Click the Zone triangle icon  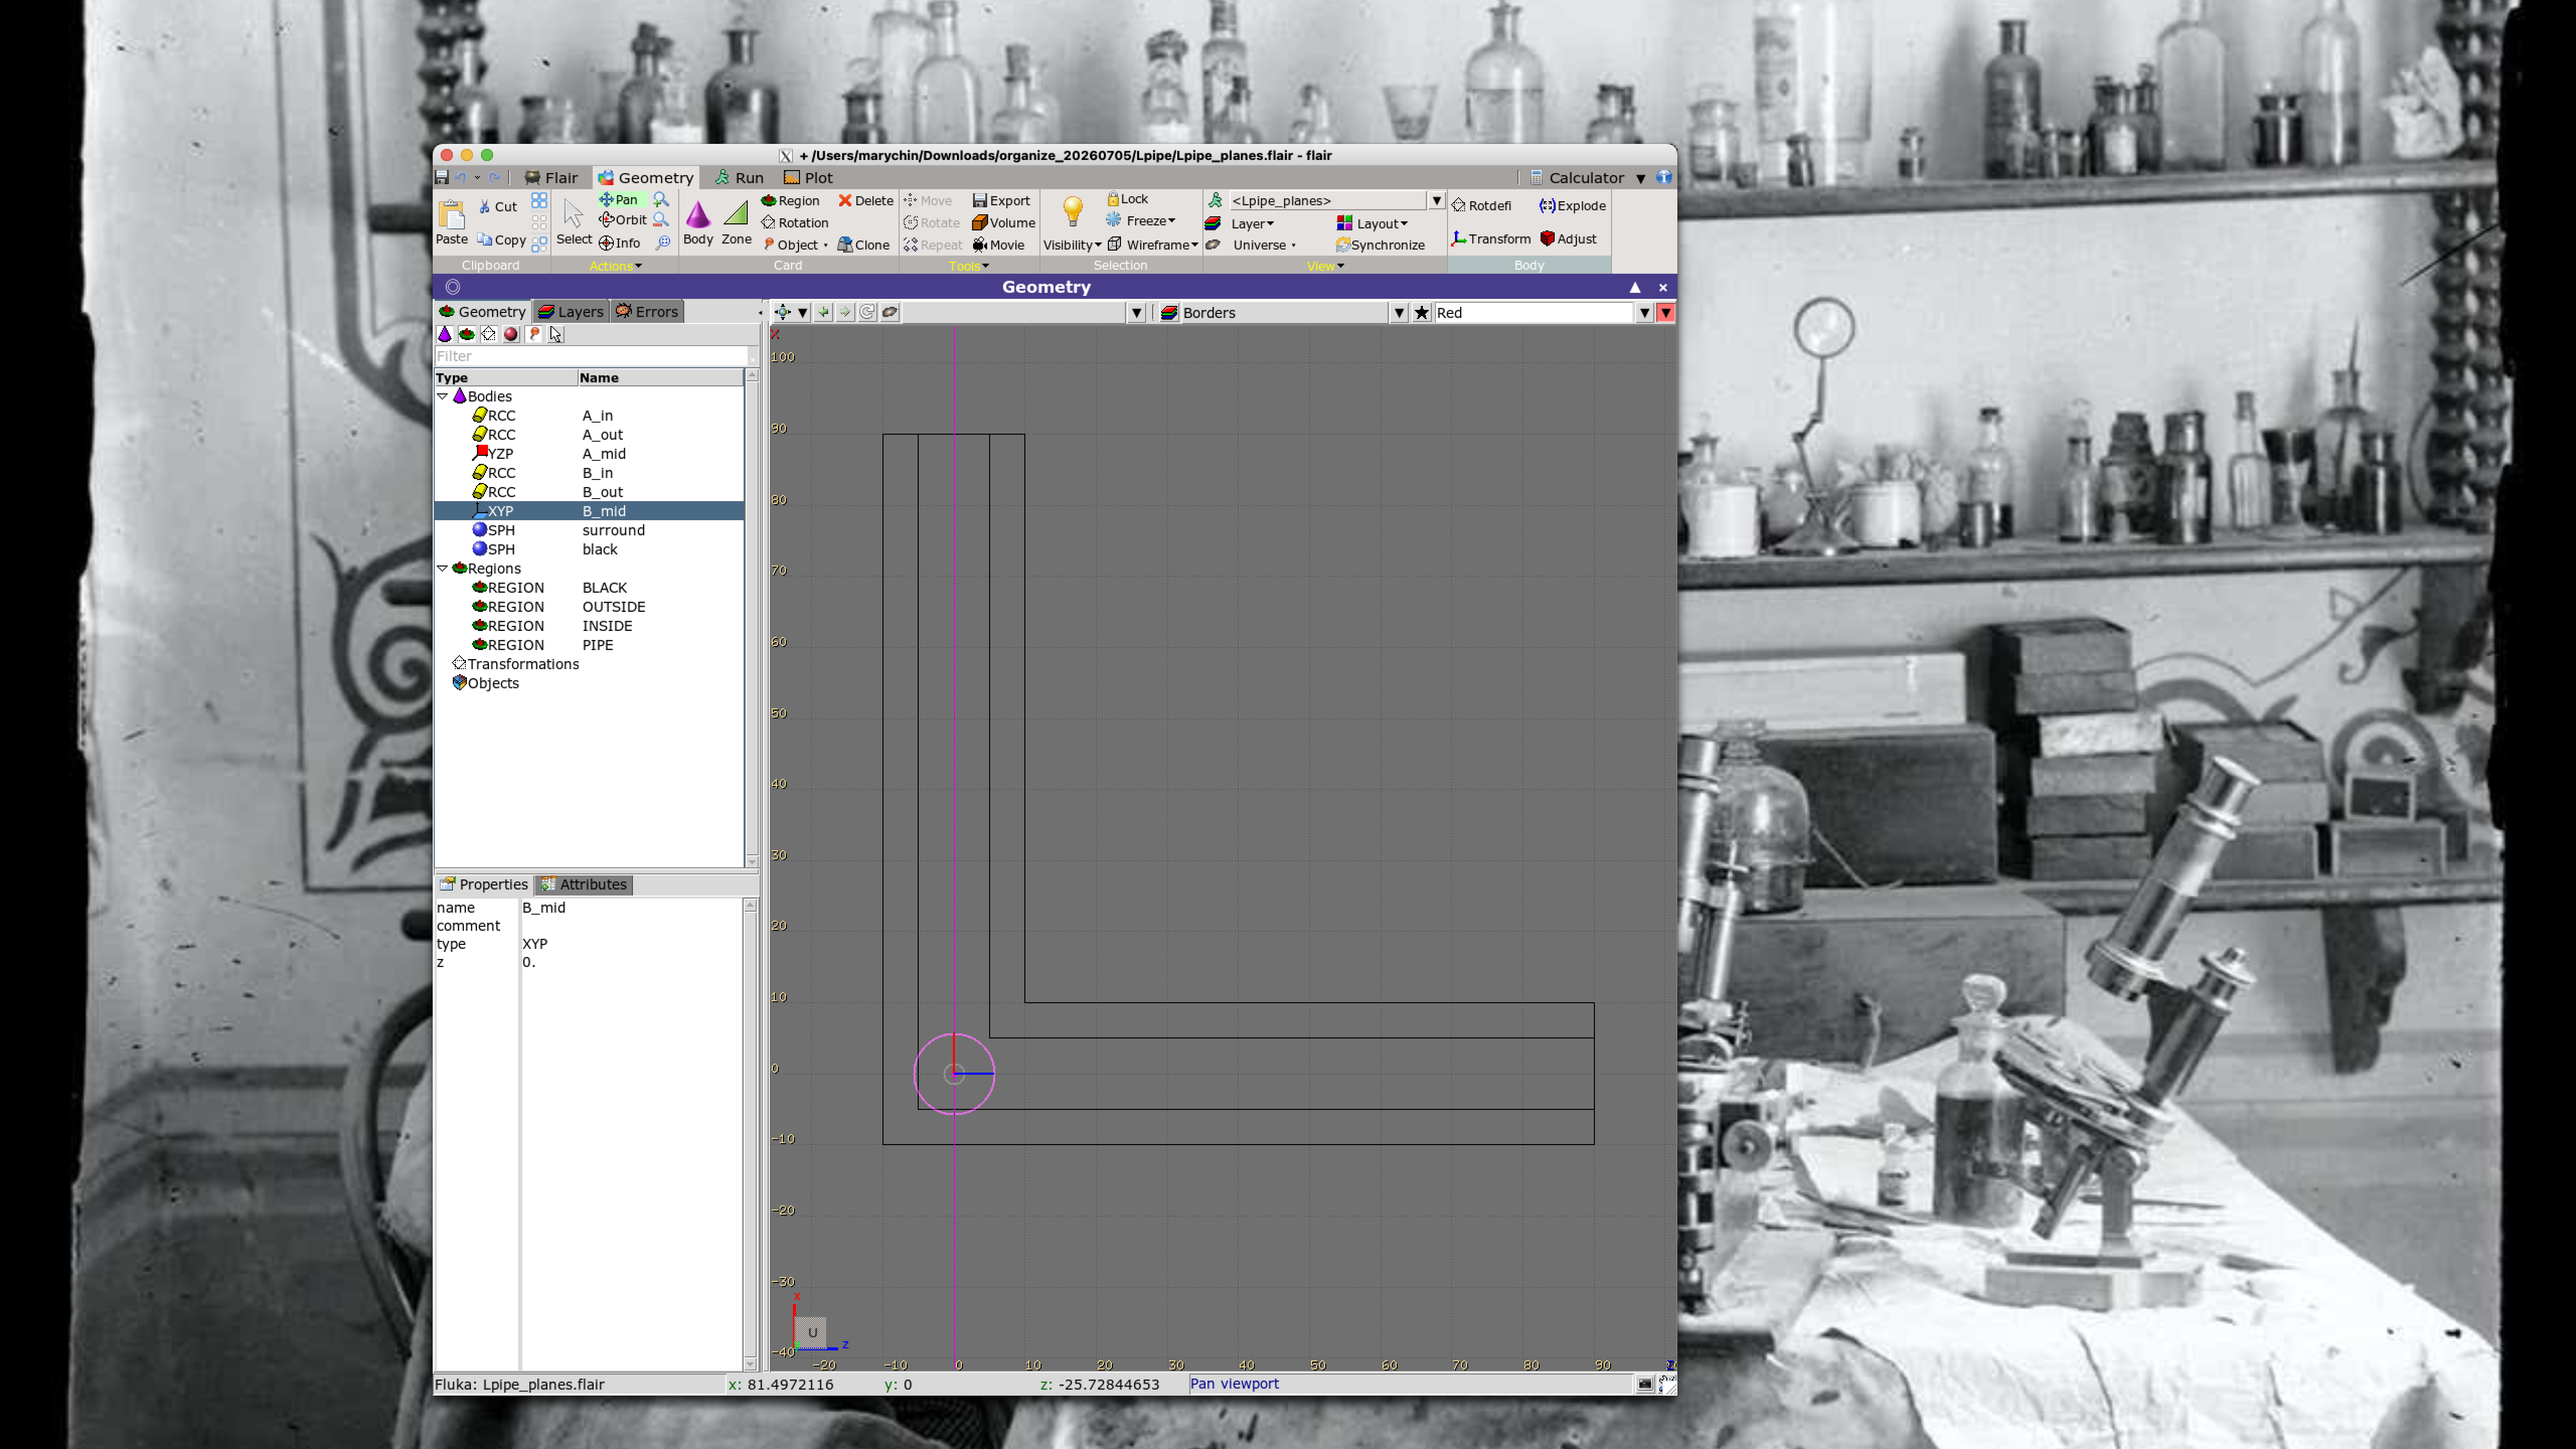736,214
